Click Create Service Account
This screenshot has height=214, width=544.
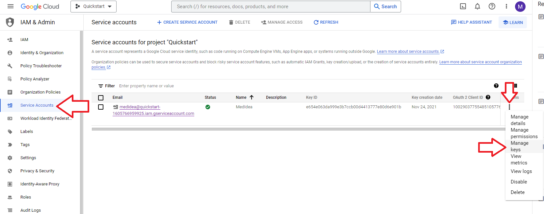point(187,22)
